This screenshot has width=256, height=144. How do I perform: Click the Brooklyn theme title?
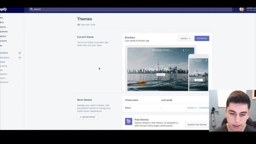pos(130,37)
